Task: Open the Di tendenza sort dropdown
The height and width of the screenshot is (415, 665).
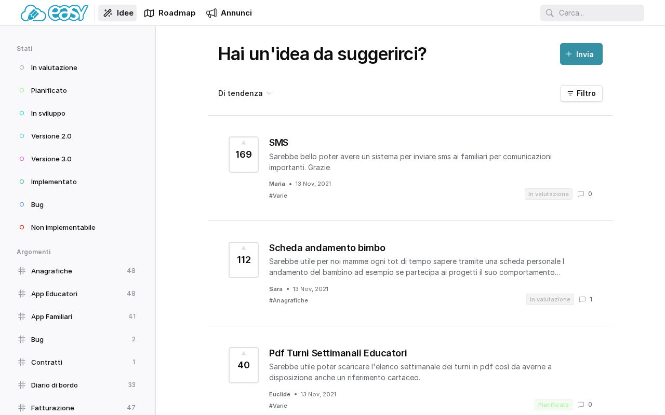Action: 245,93
